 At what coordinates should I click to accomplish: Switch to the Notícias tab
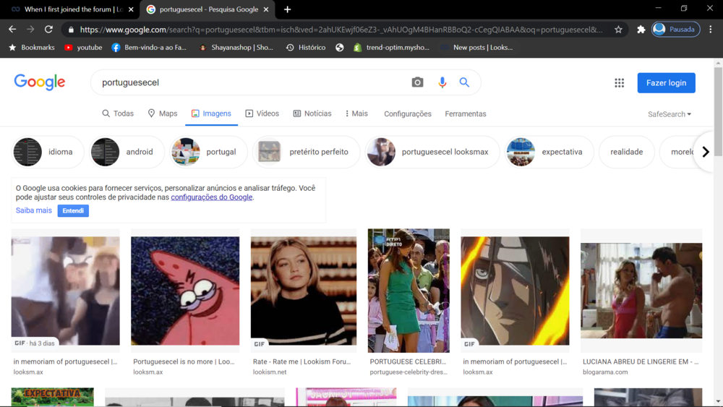(312, 113)
